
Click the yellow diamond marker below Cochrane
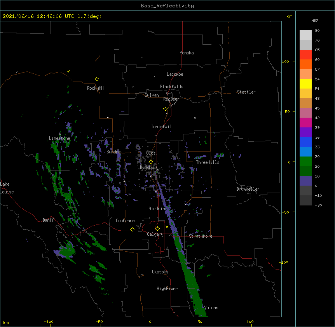[x=132, y=229]
